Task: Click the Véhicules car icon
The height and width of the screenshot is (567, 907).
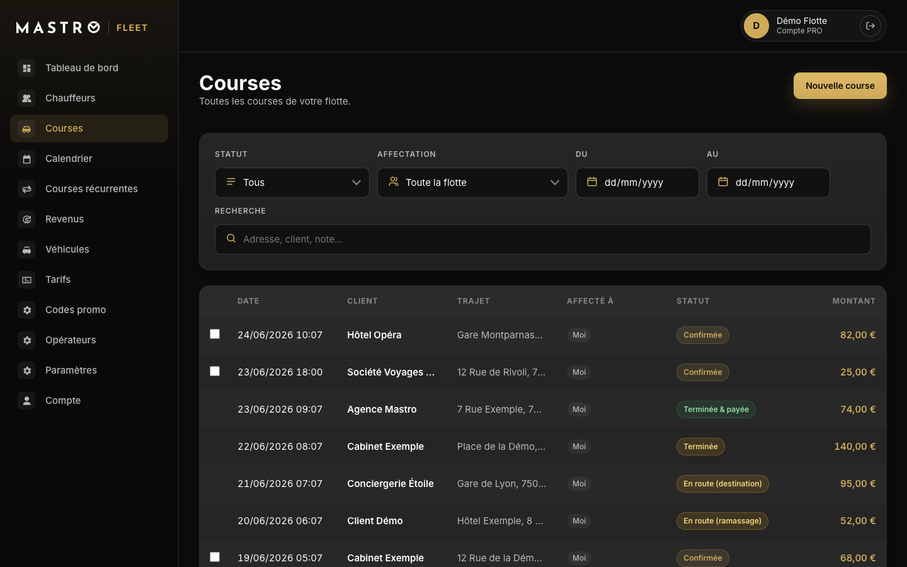Action: pyautogui.click(x=26, y=249)
